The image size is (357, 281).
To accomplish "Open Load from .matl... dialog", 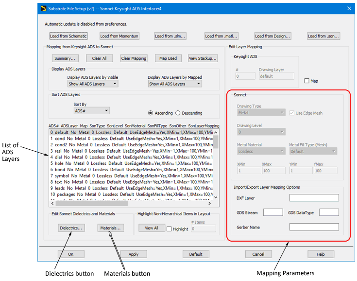I will point(221,36).
